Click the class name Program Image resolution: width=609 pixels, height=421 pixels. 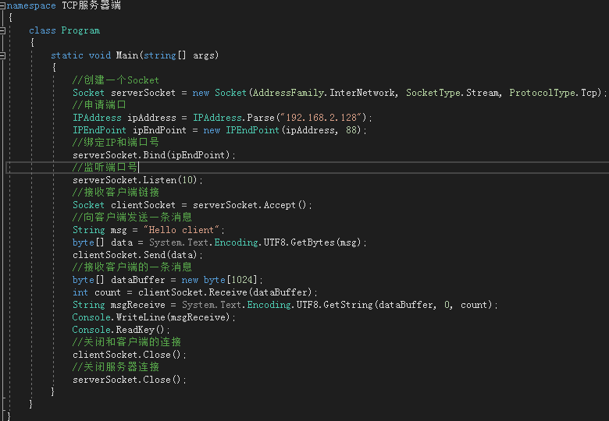pyautogui.click(x=80, y=30)
